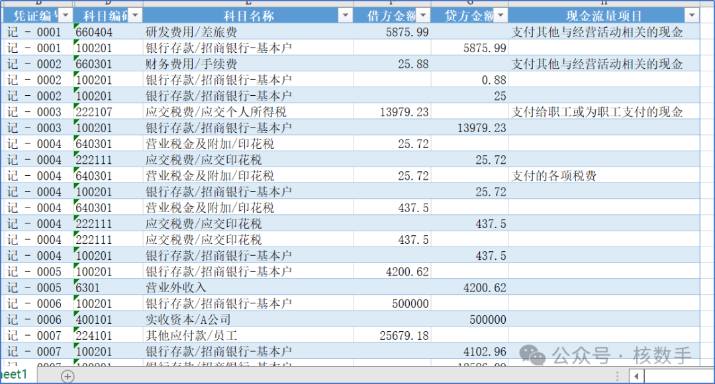This screenshot has width=715, height=384.
Task: Select voucher cell 记-0006 in 实收资本/A公司 row
Action: [37, 319]
